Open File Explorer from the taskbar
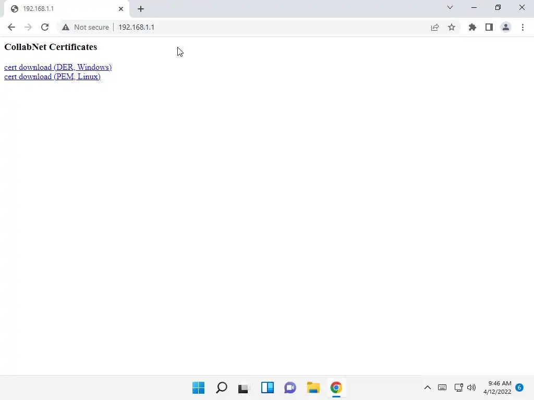 (x=313, y=387)
